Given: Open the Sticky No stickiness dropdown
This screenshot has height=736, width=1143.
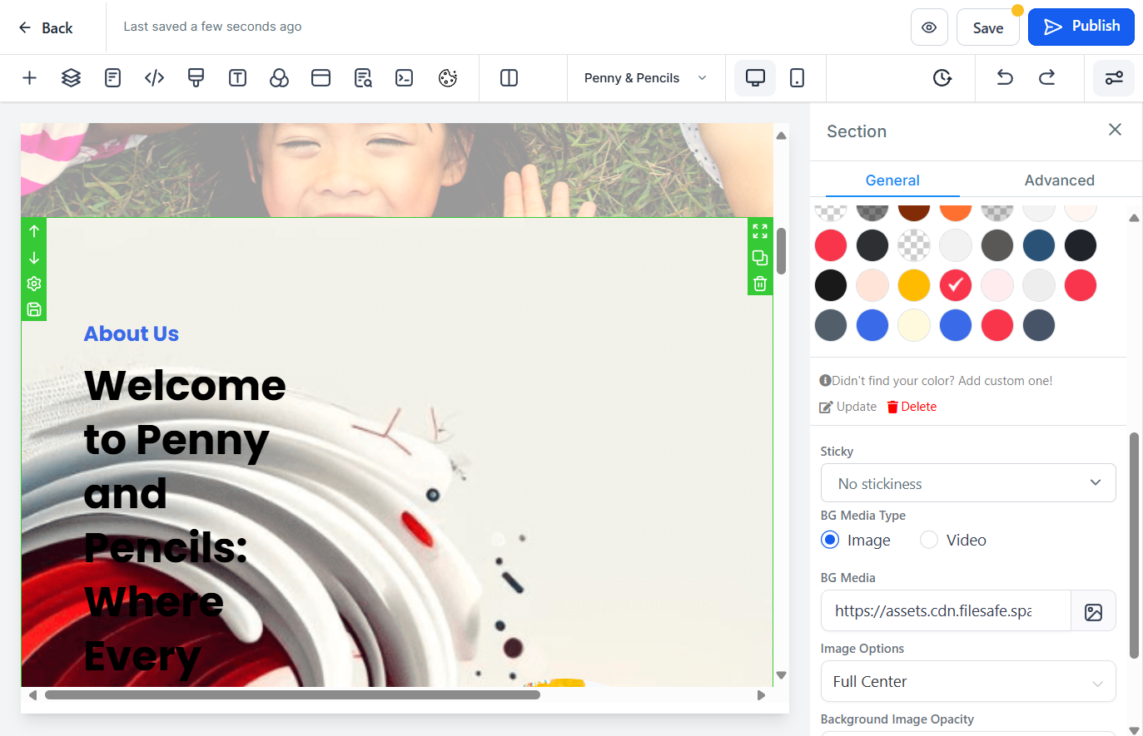Looking at the screenshot, I should point(968,483).
